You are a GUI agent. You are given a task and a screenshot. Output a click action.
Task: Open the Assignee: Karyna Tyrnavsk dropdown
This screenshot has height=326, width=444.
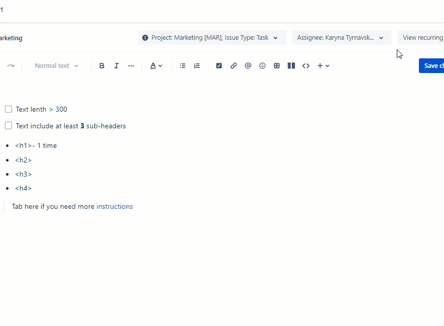coord(342,37)
